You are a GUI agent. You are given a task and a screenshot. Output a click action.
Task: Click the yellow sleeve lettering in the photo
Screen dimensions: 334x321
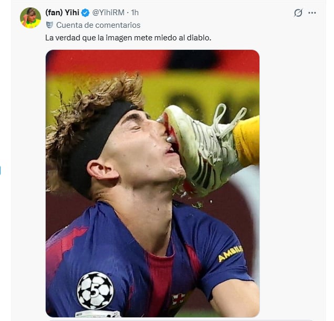point(230,254)
